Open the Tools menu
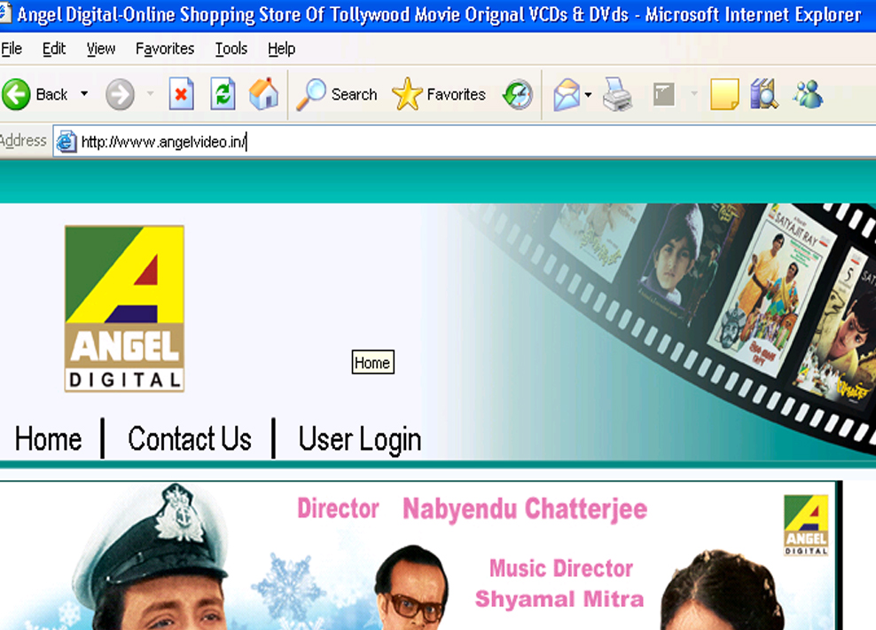The width and height of the screenshot is (876, 630). (231, 49)
